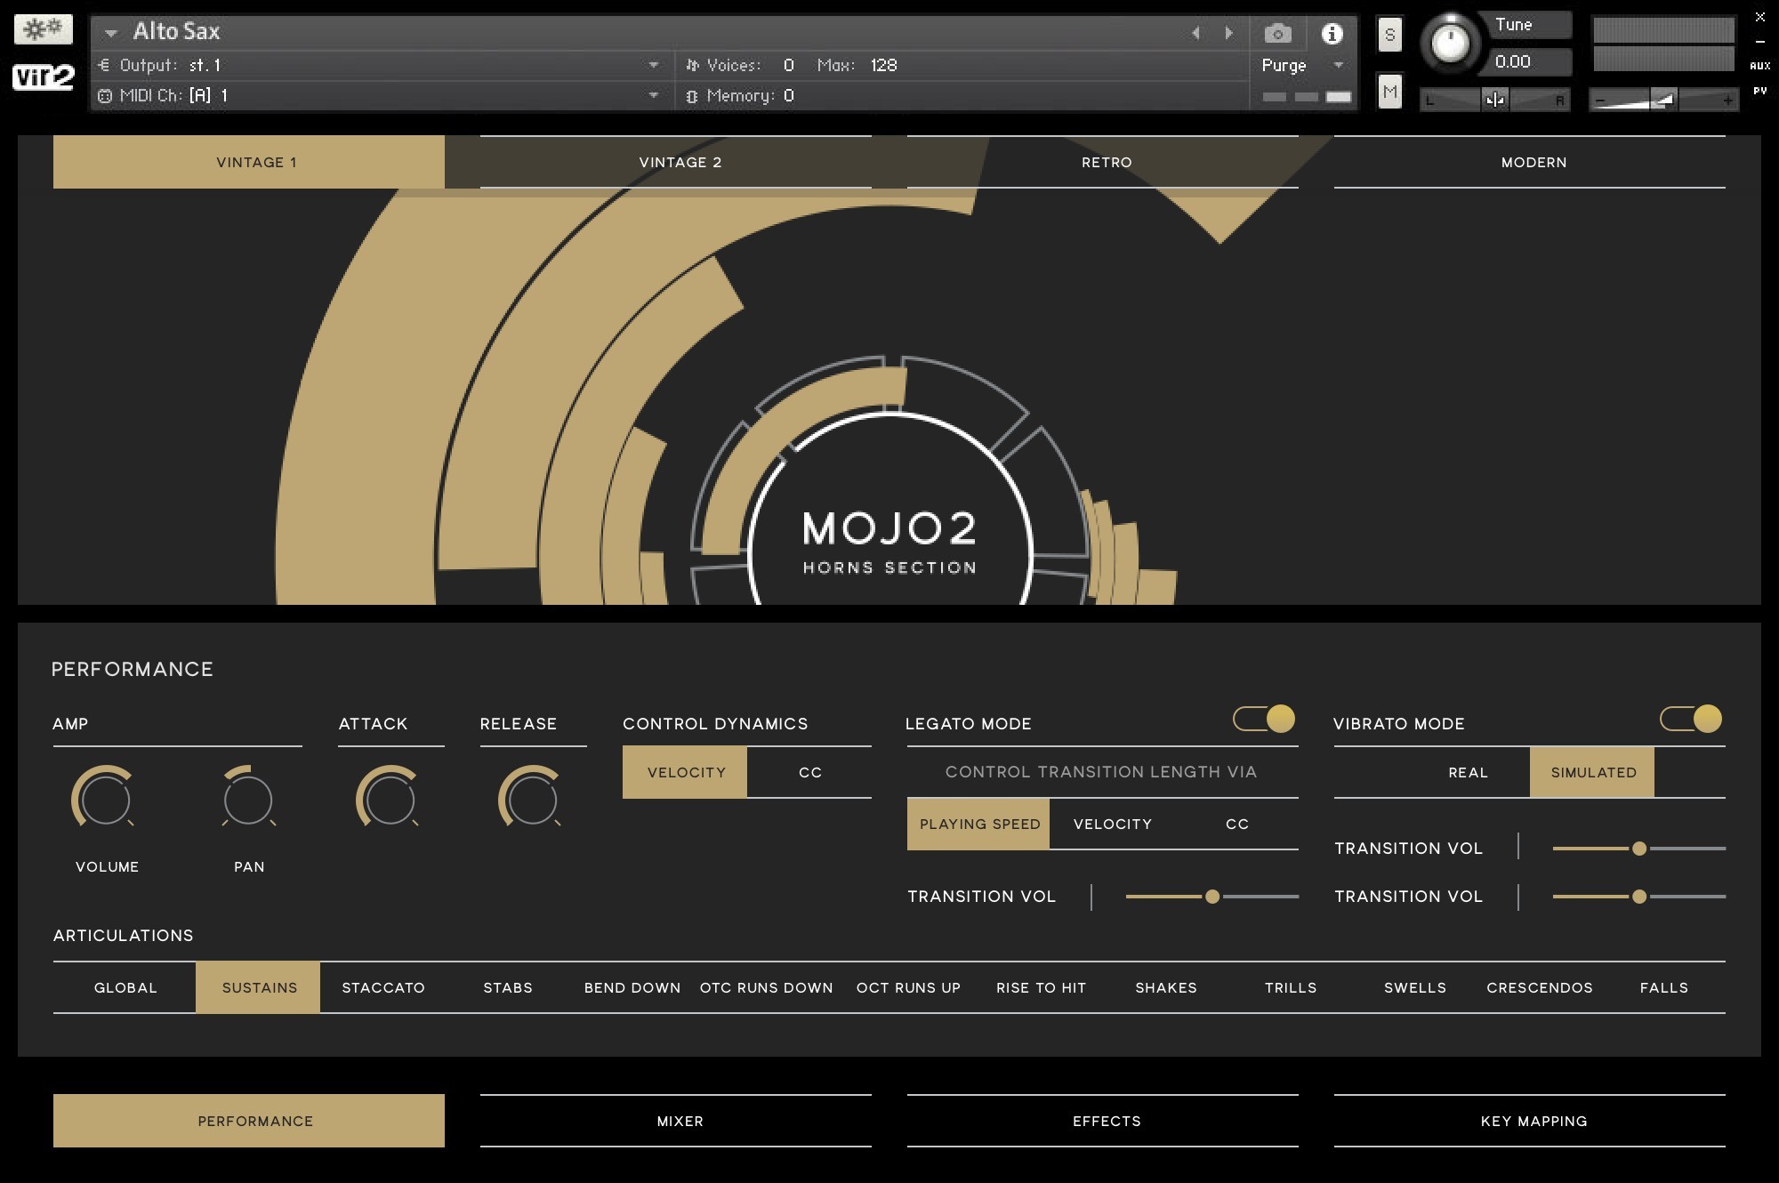This screenshot has height=1183, width=1779.
Task: Click the ATTACK knob
Action: pos(390,798)
